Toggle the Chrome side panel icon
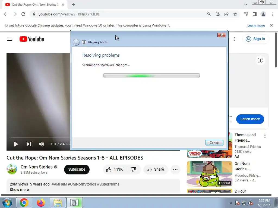The height and width of the screenshot is (208, 278). coord(255,14)
